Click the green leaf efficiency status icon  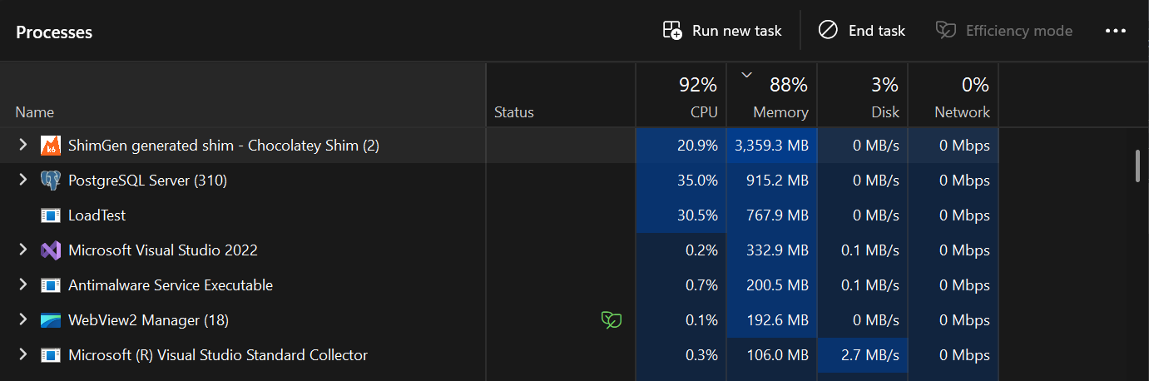point(612,320)
